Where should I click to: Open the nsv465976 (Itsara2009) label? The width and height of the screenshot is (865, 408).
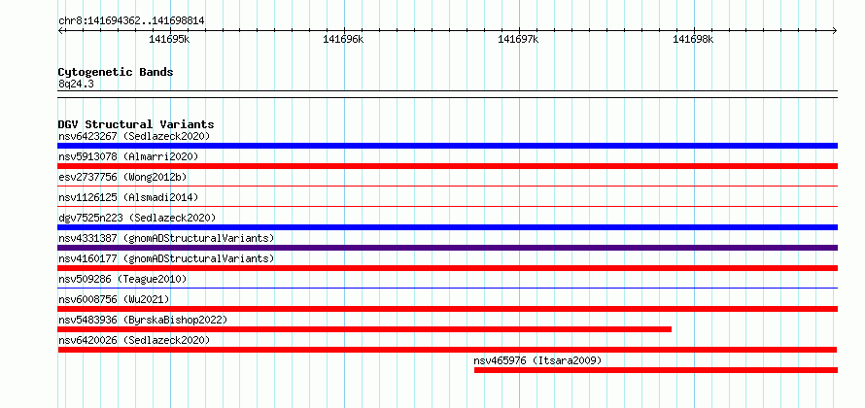(x=537, y=360)
